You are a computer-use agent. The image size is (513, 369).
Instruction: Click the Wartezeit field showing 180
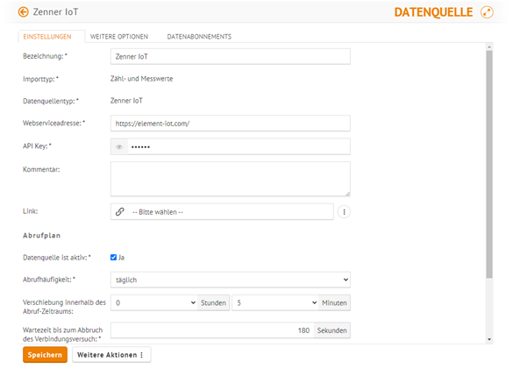212,330
